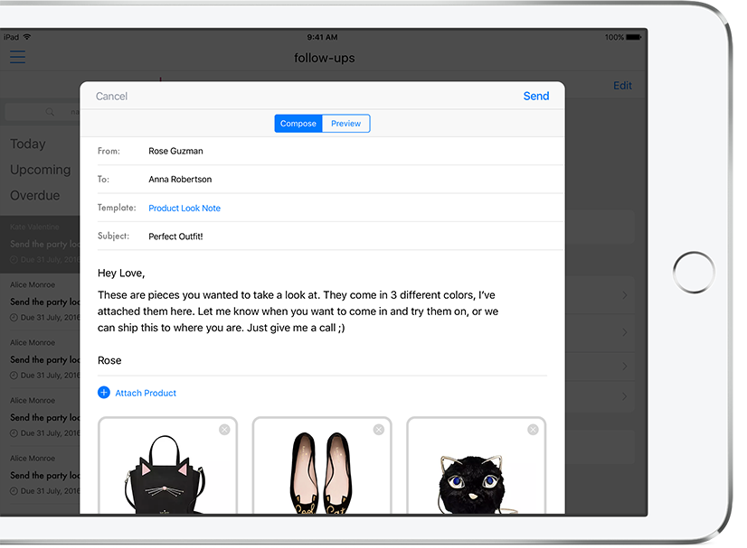The image size is (747, 548).
Task: Edit the Subject field Perfect Outfit!
Action: [x=331, y=237]
